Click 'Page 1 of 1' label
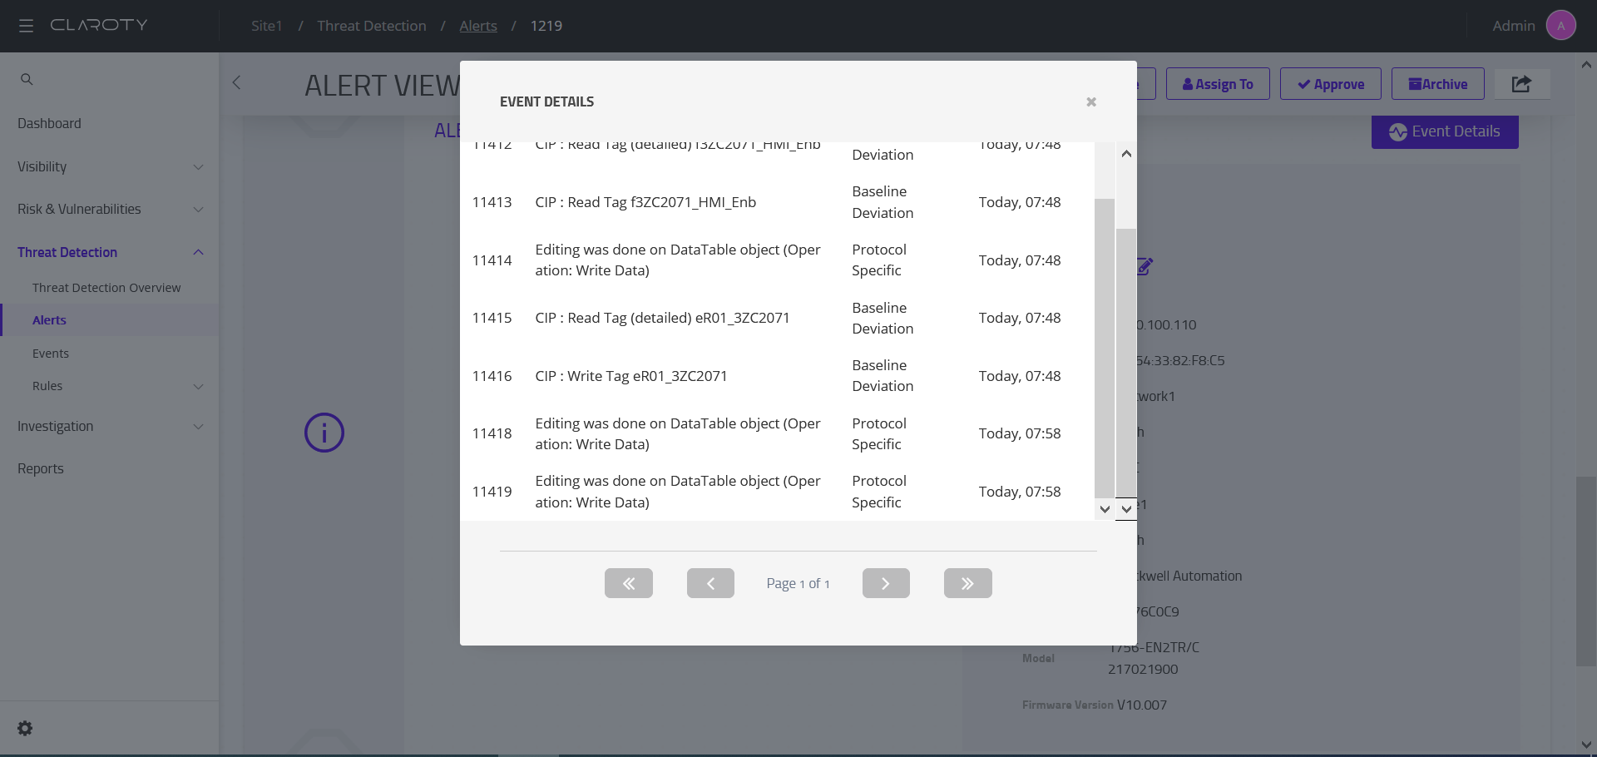Screen dimensions: 1597x757 coord(798,583)
